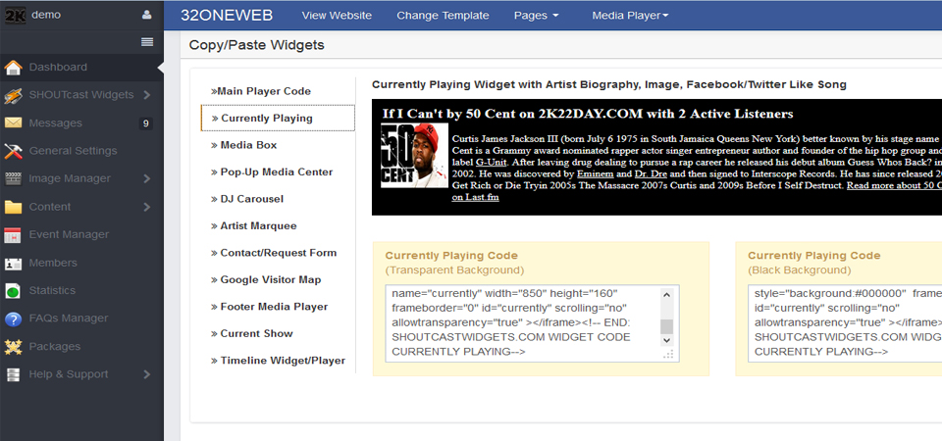Click the demo username text

(x=46, y=15)
